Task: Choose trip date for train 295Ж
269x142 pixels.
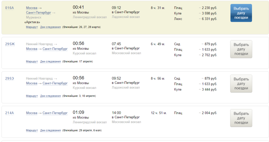Action: click(241, 49)
